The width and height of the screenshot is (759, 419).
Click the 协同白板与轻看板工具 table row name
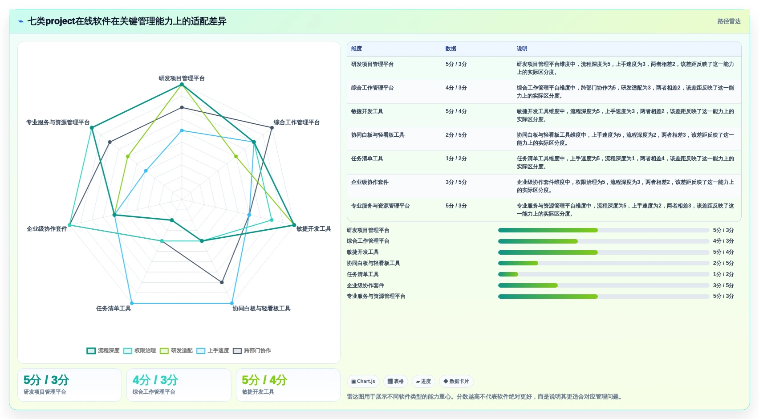coord(377,135)
